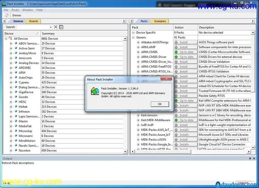
Task: Click the device list vertical scrollbar down arrow
Action: click(125, 152)
